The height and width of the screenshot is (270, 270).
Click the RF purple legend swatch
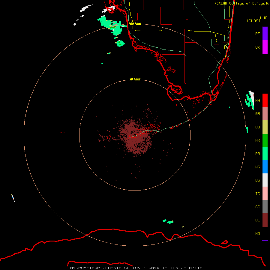(x=265, y=34)
